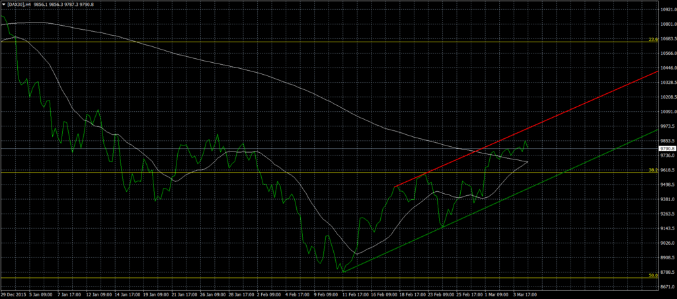Click the OHLC values in chart header
Viewport: 677px width, 299px height.
click(x=69, y=4)
